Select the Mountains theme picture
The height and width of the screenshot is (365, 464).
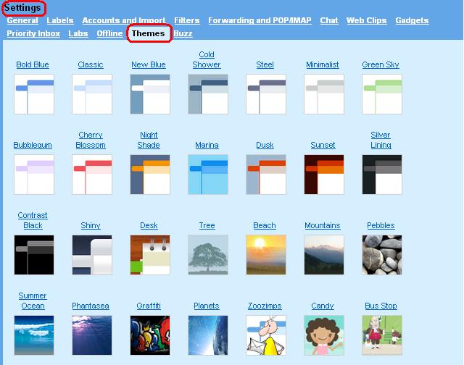[324, 255]
